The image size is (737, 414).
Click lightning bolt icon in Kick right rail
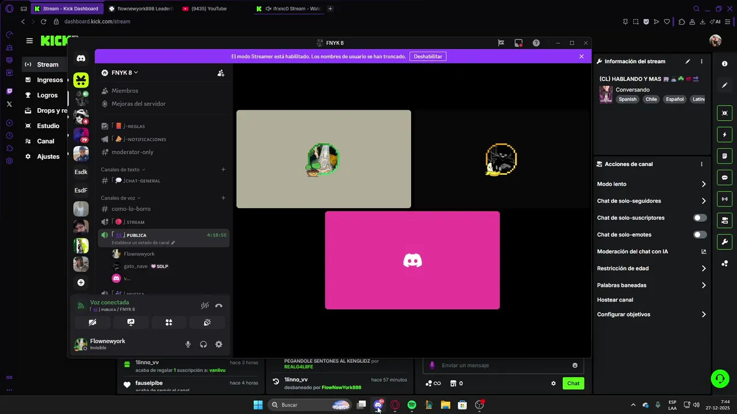click(725, 135)
